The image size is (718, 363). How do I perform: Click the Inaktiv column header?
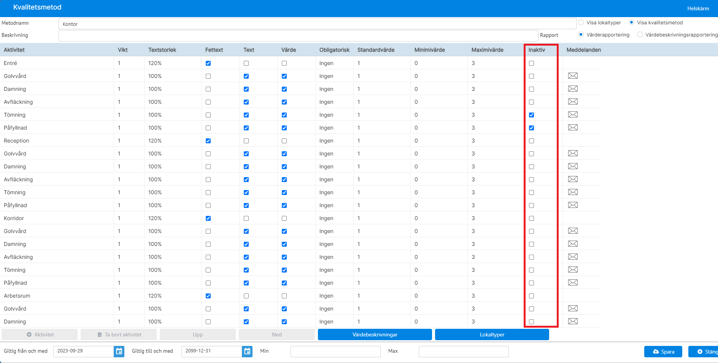tap(537, 50)
